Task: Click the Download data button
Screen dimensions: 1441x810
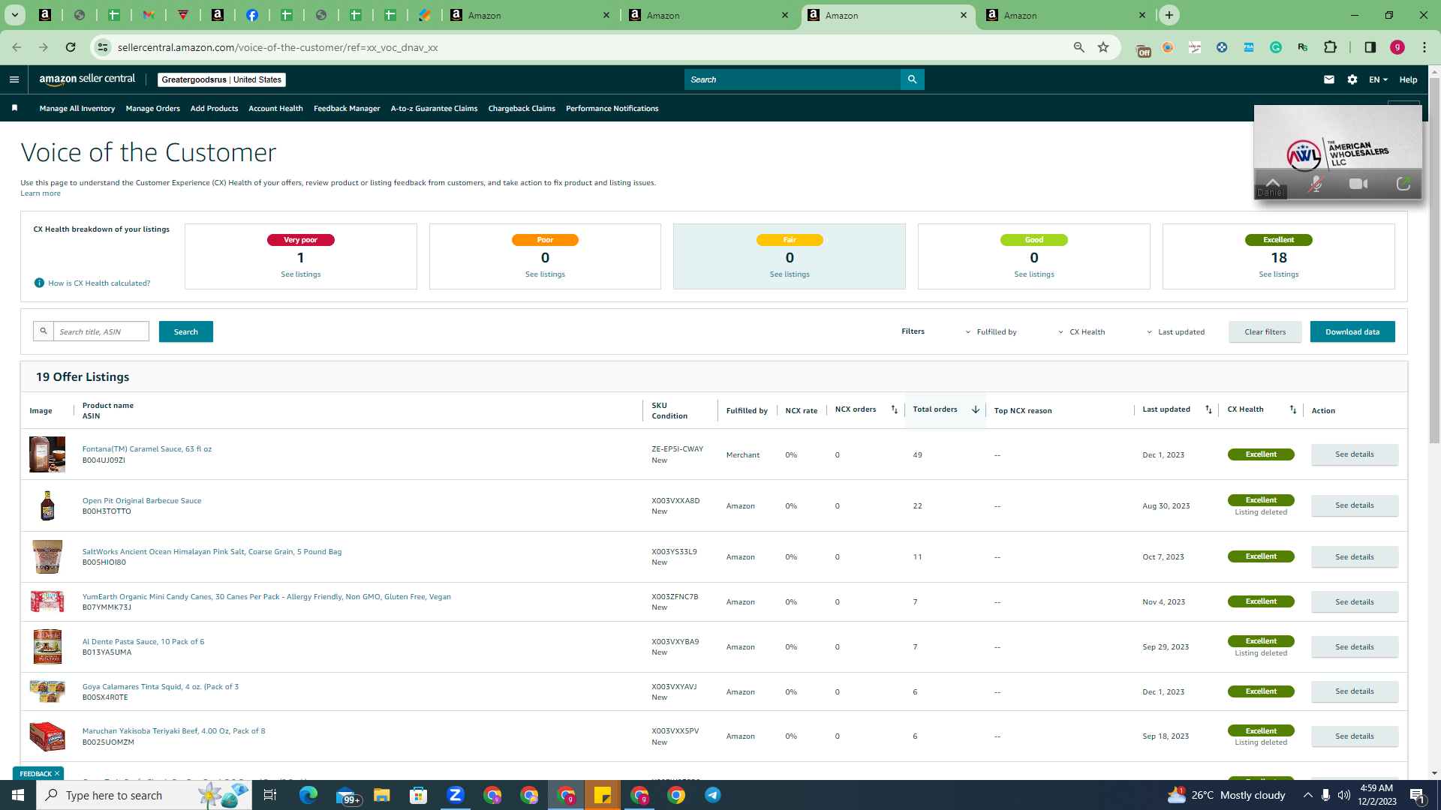Action: [1352, 331]
